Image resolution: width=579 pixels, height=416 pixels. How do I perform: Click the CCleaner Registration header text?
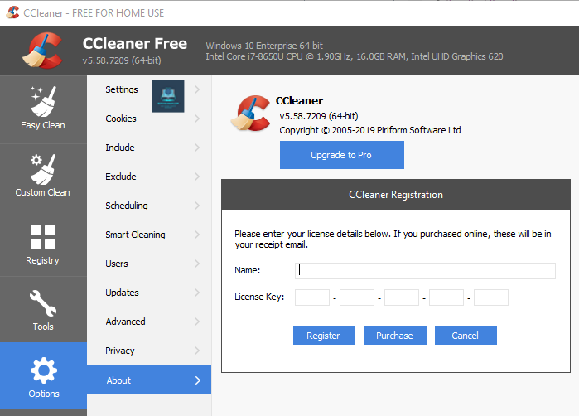[x=396, y=195]
